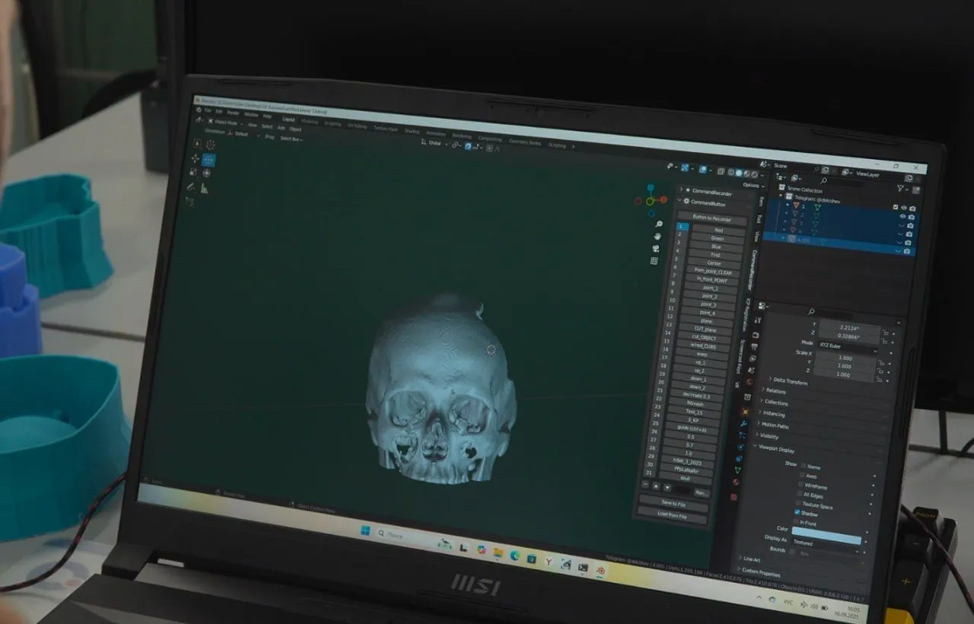Move command up with the up arrow
The height and width of the screenshot is (624, 974).
tap(656, 485)
